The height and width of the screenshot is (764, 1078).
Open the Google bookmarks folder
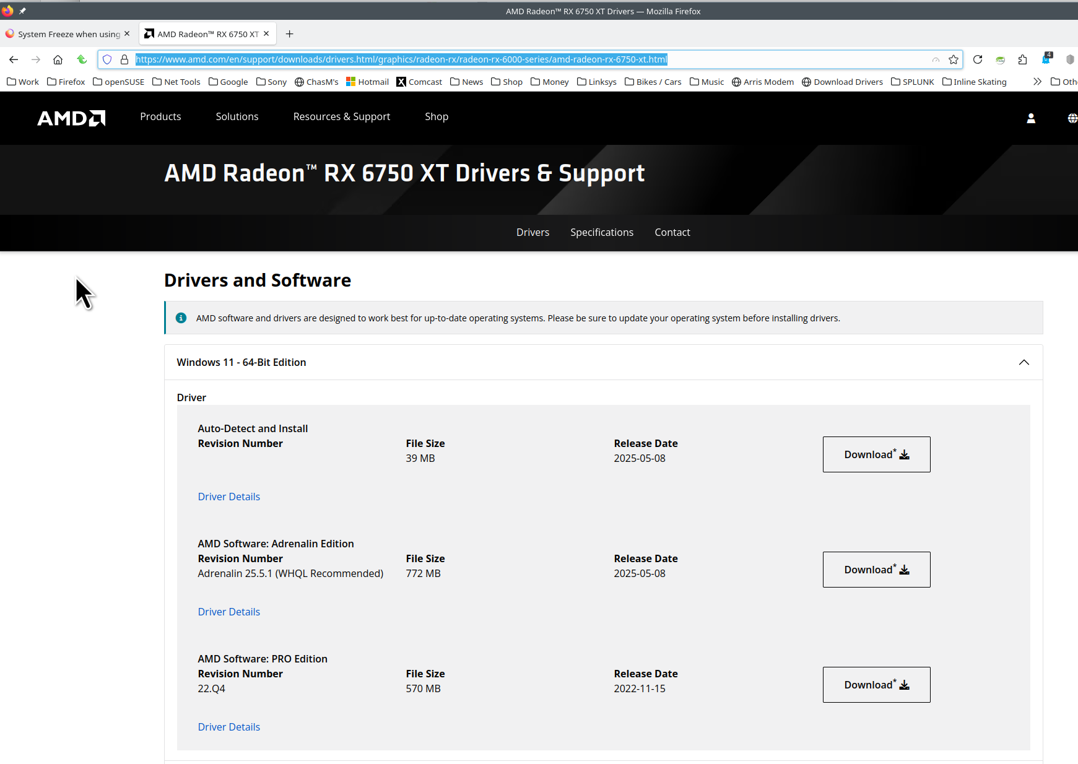tap(228, 82)
